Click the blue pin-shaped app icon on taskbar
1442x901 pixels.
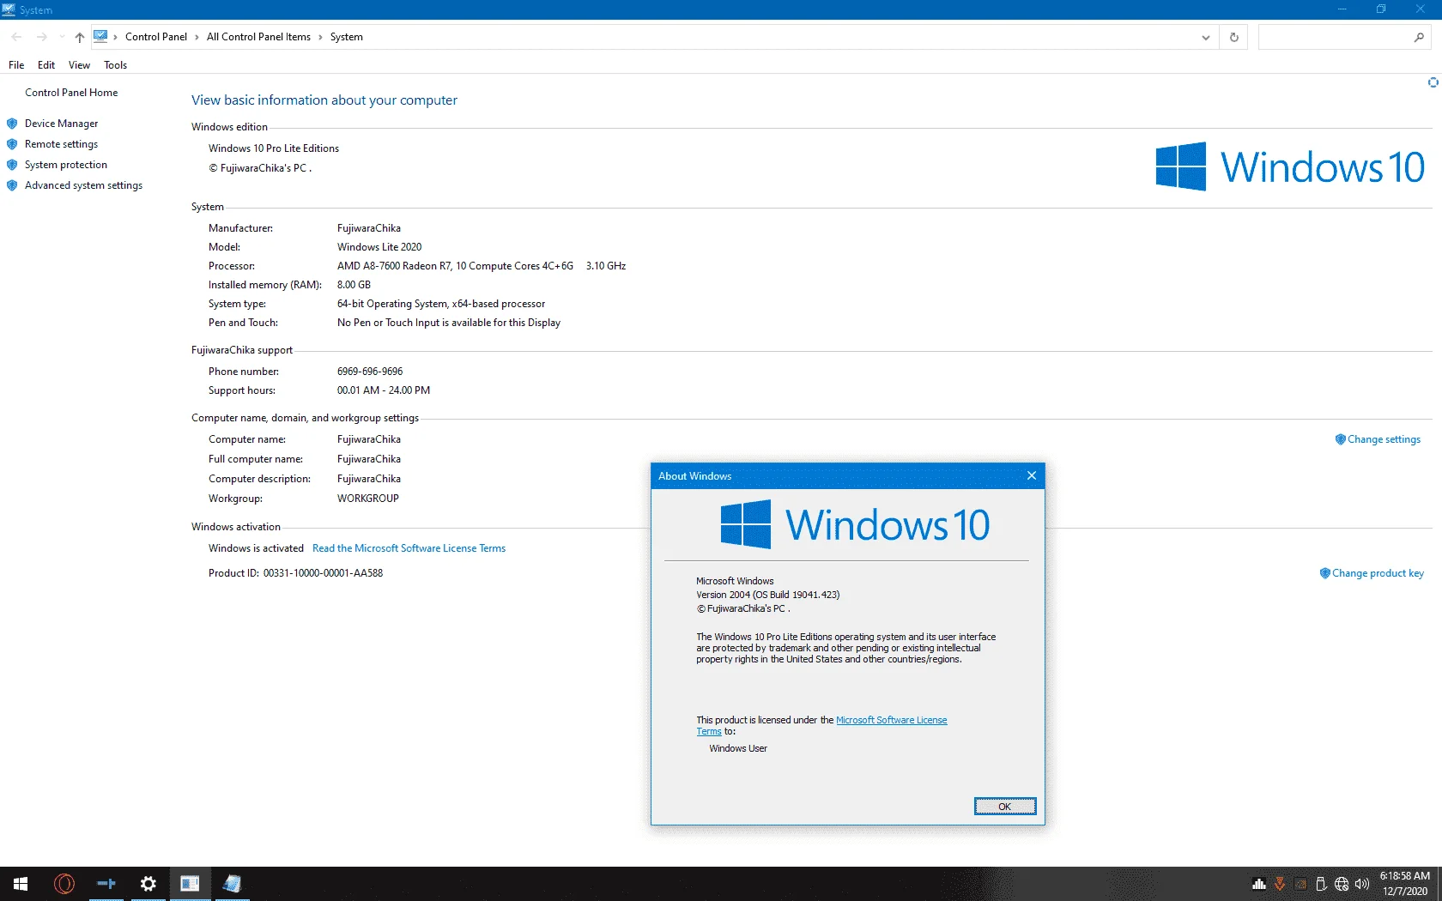(x=106, y=884)
